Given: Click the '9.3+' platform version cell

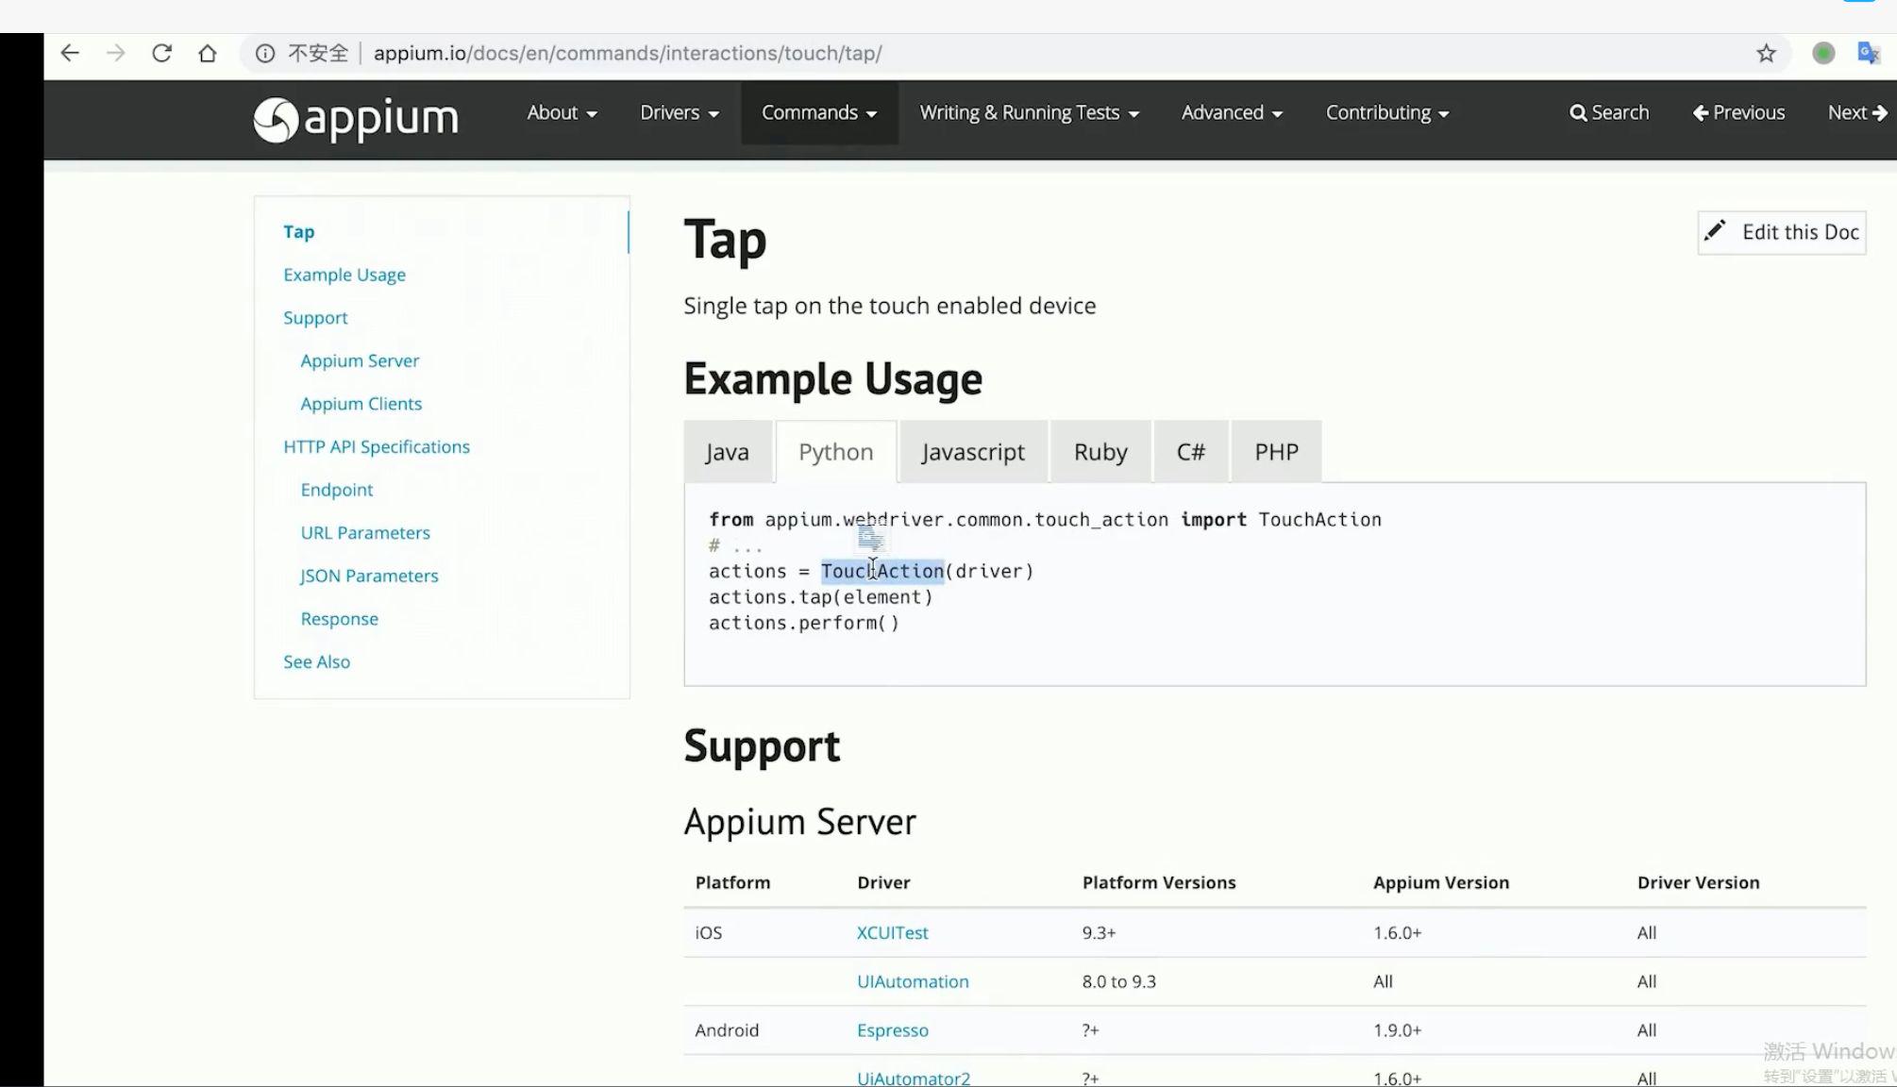Looking at the screenshot, I should 1100,932.
